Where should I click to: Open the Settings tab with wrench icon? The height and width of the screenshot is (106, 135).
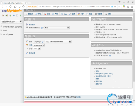click(72, 14)
